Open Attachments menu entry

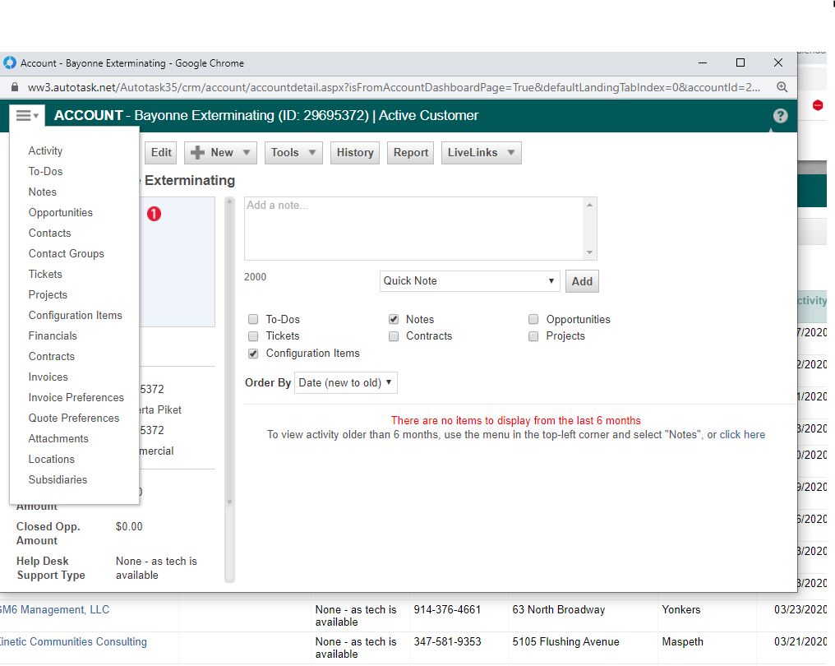click(58, 438)
